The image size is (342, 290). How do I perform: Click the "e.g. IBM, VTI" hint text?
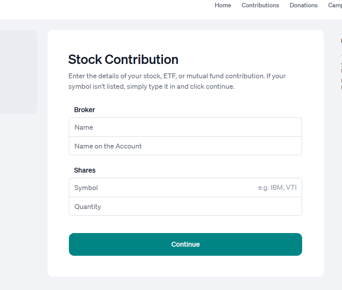pyautogui.click(x=277, y=188)
